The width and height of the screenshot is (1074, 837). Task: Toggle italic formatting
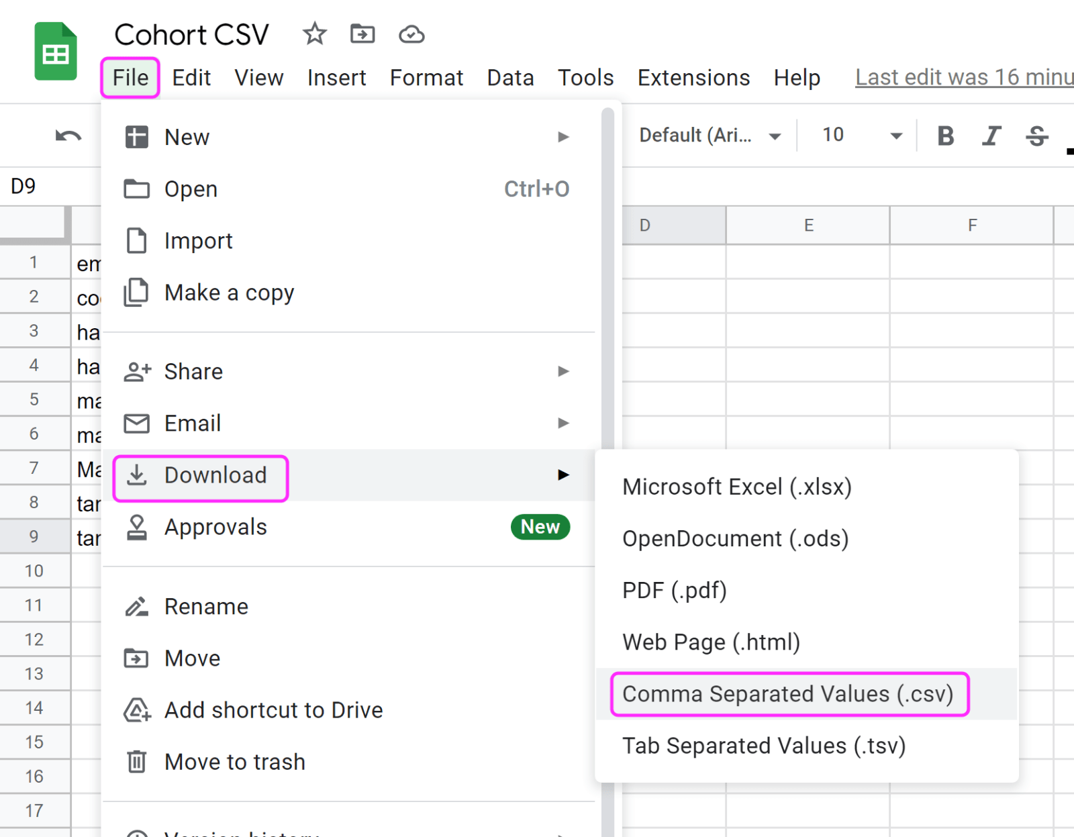(x=991, y=135)
